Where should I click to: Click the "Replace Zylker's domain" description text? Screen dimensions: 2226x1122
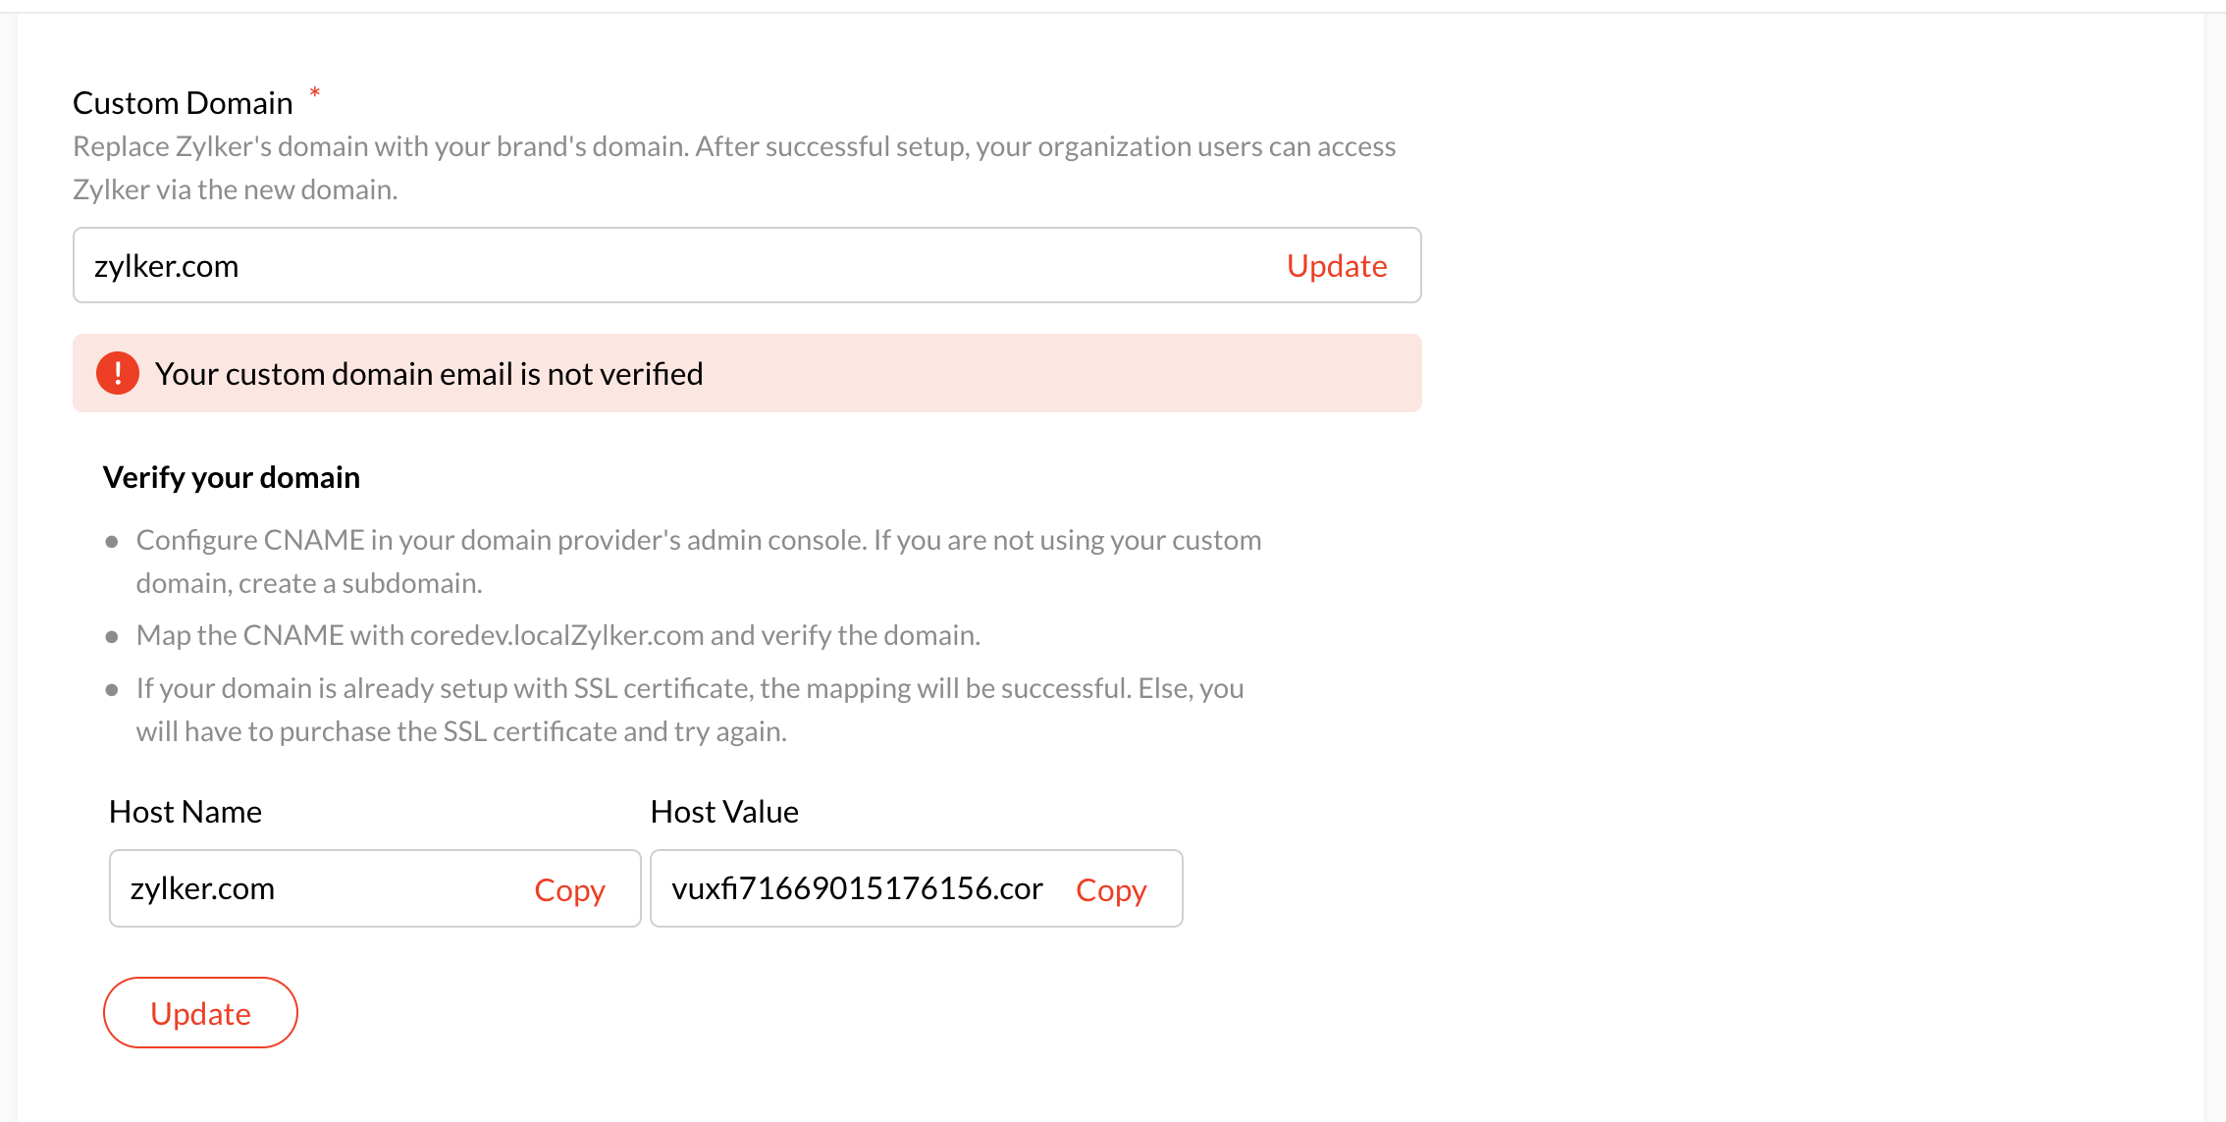point(734,167)
